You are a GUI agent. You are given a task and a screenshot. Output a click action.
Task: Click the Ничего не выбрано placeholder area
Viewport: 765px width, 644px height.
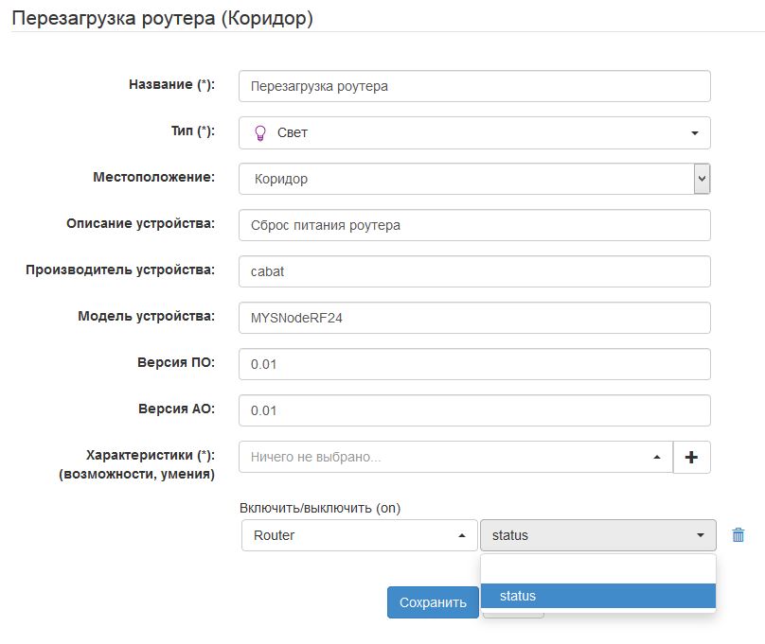[379, 457]
